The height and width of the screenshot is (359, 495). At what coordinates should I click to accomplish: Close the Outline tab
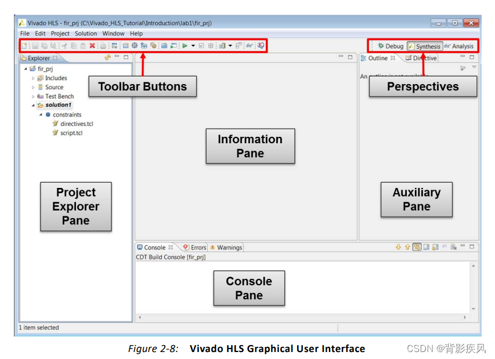tap(393, 58)
